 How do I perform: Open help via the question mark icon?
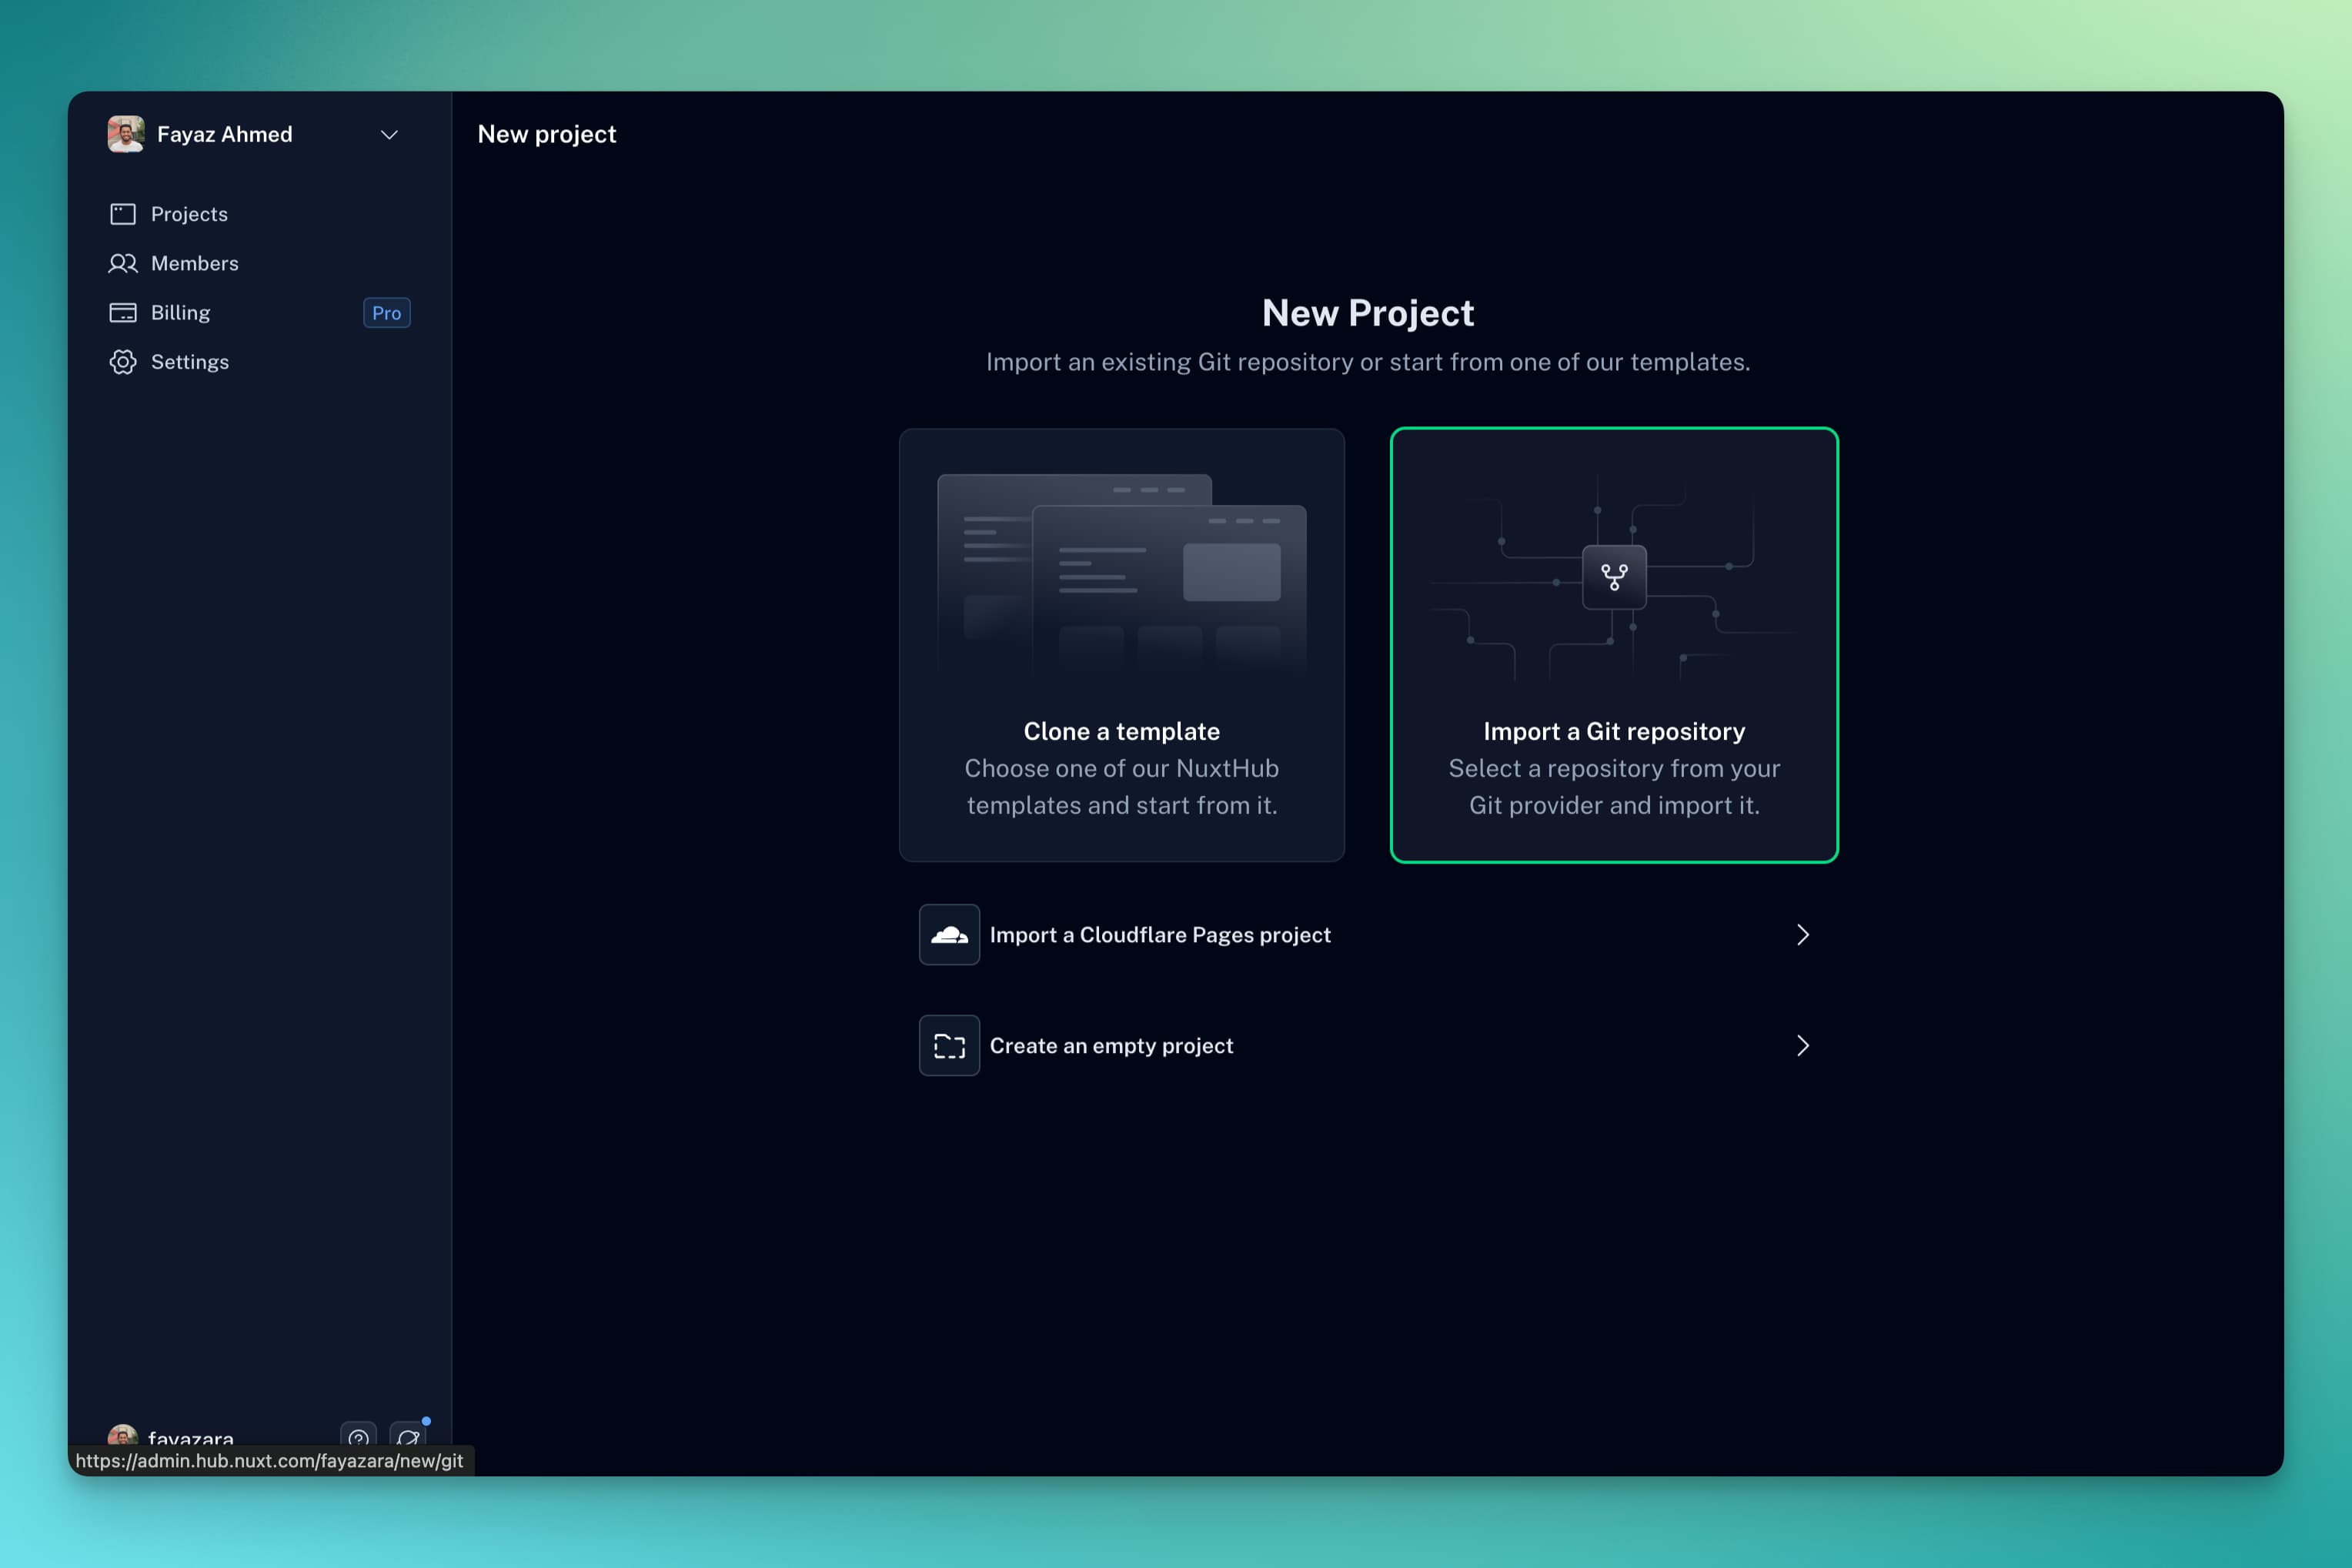point(358,1437)
